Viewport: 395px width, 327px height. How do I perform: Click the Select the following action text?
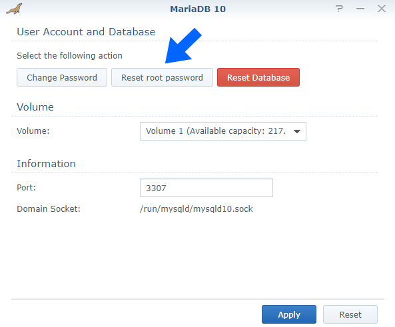point(69,56)
